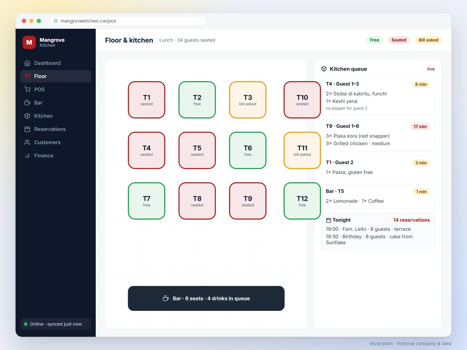
Task: Click the live indicator in Kitchen queue
Action: pos(431,69)
